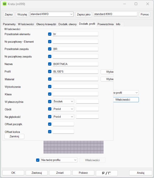Click the Krata app icon in title bar

[4, 4]
